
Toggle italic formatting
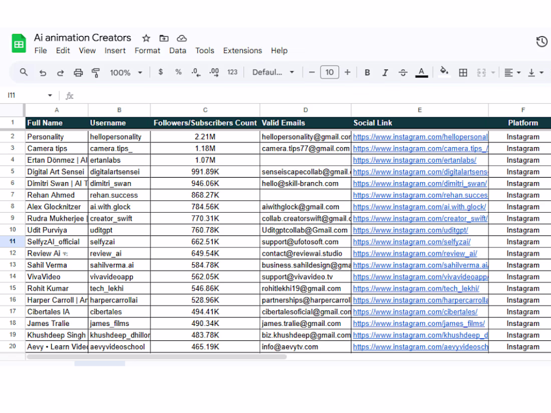(x=385, y=73)
